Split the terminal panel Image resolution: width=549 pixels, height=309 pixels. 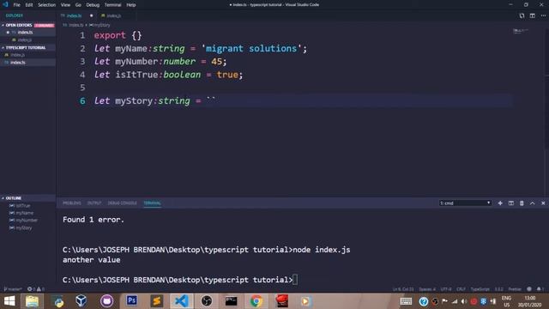(511, 203)
